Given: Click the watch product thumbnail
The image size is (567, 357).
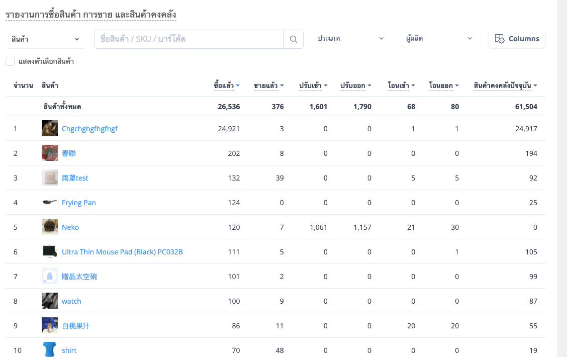Looking at the screenshot, I should 50,301.
